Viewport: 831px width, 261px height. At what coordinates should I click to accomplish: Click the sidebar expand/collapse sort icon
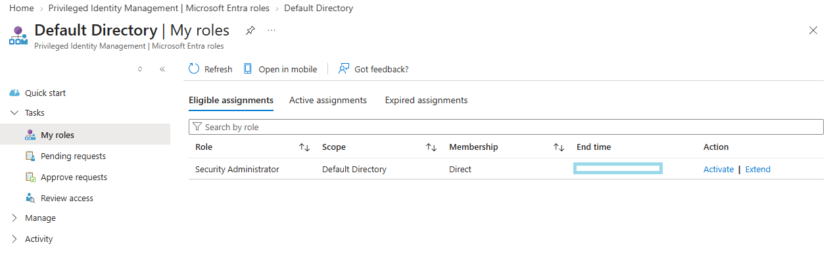(140, 69)
